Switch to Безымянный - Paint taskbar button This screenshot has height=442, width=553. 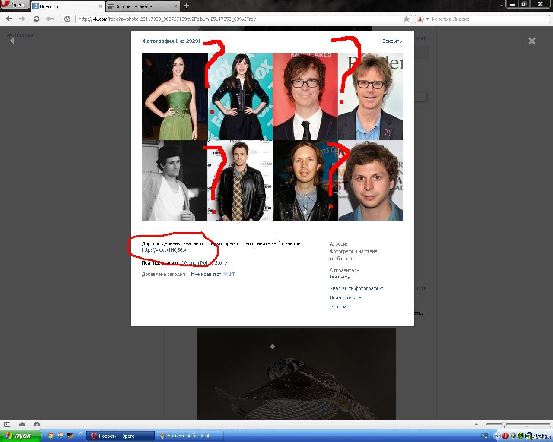(x=190, y=436)
